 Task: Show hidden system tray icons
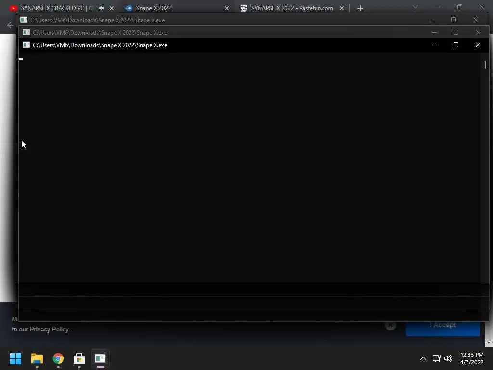click(423, 358)
